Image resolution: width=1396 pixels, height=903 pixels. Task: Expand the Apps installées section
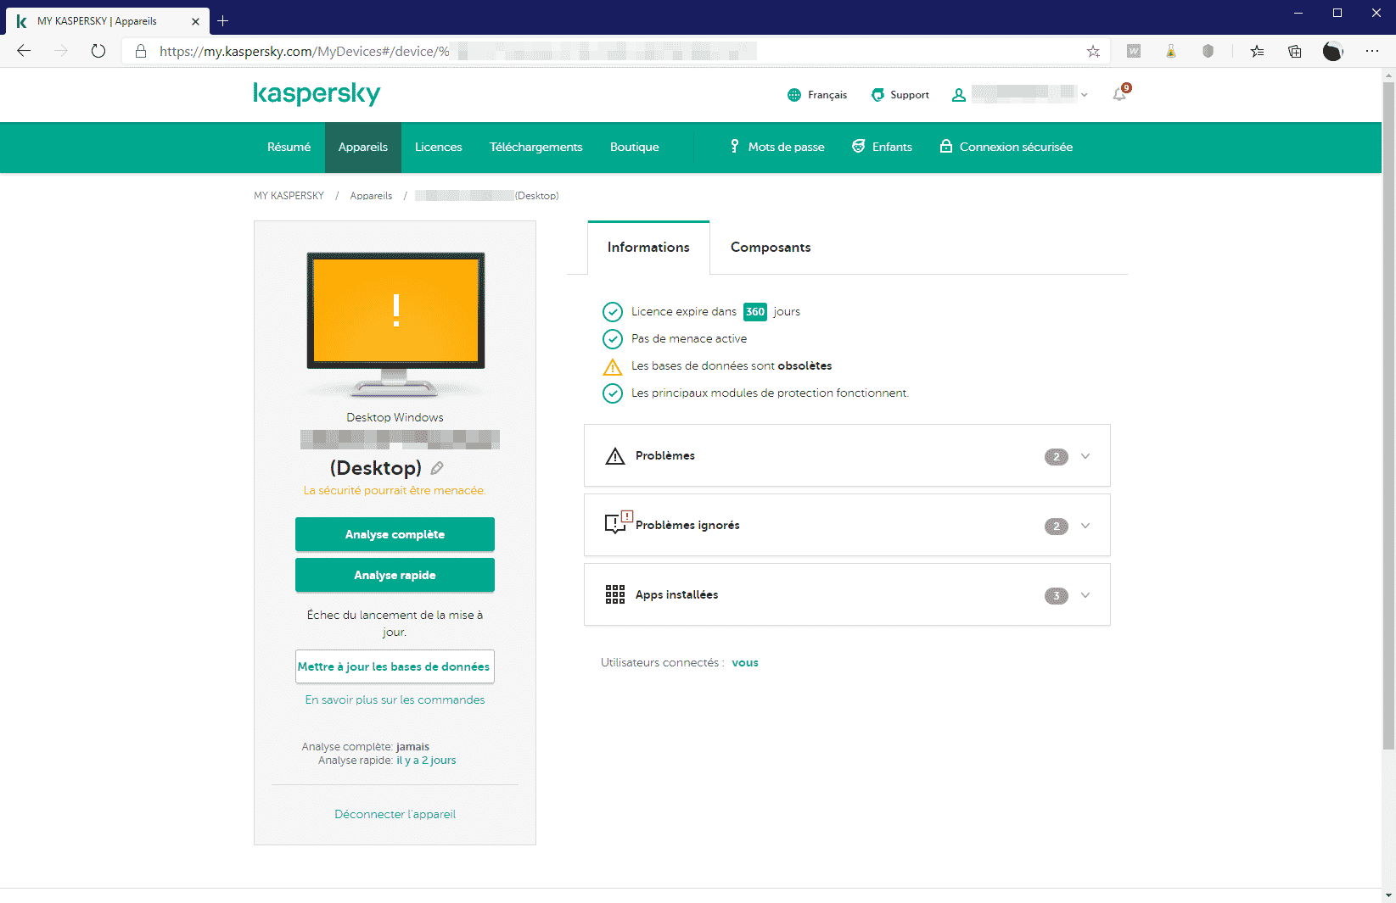[x=1085, y=595]
